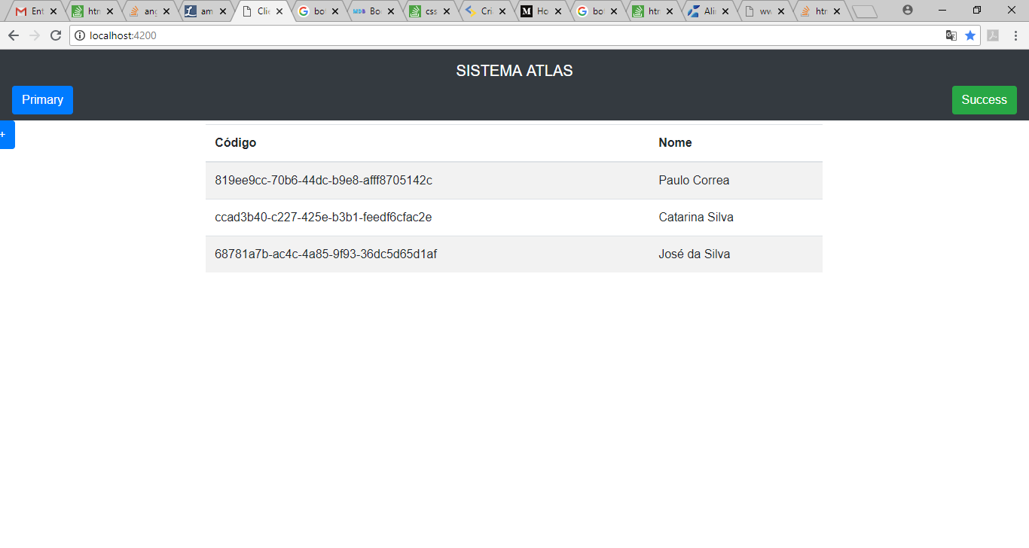Close the 'Ali' tab

[x=725, y=11]
